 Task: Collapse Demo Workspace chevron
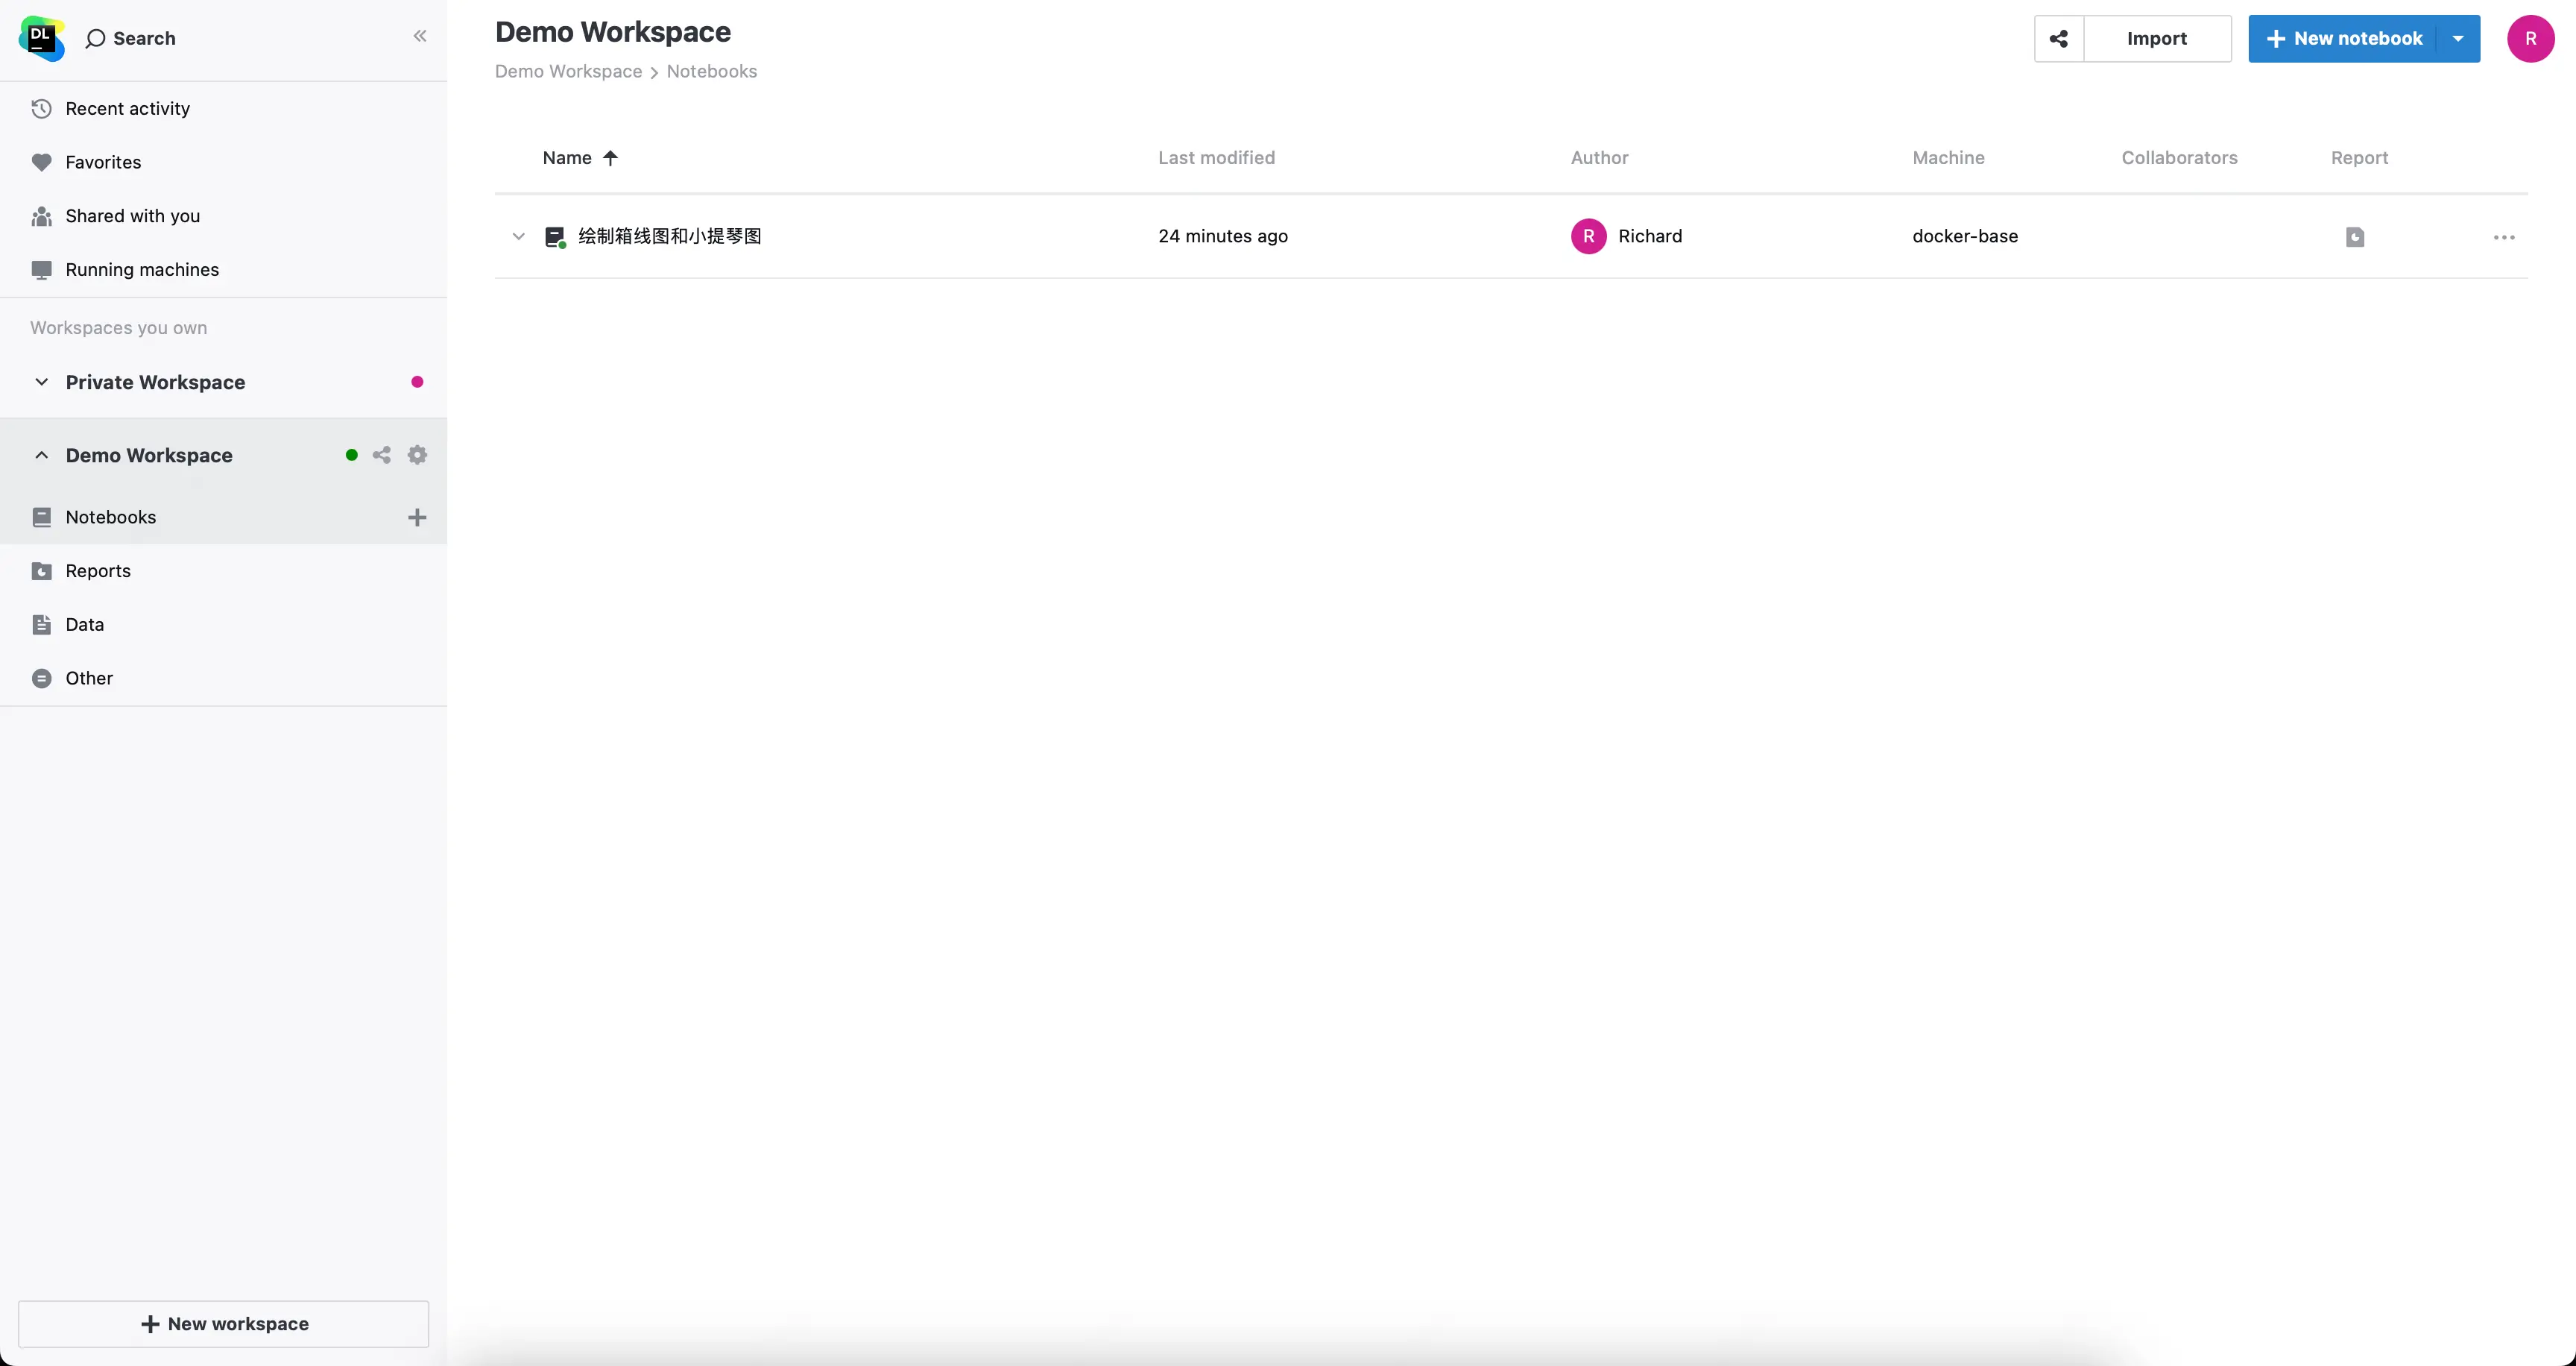pyautogui.click(x=41, y=455)
